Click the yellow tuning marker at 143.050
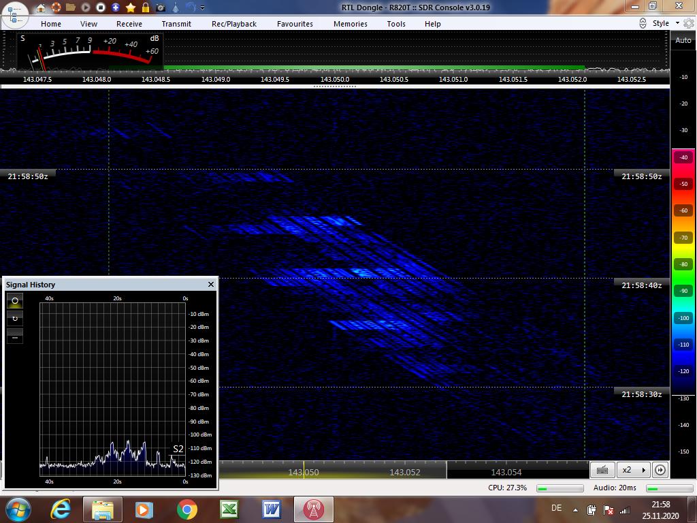The width and height of the screenshot is (697, 523). (304, 470)
